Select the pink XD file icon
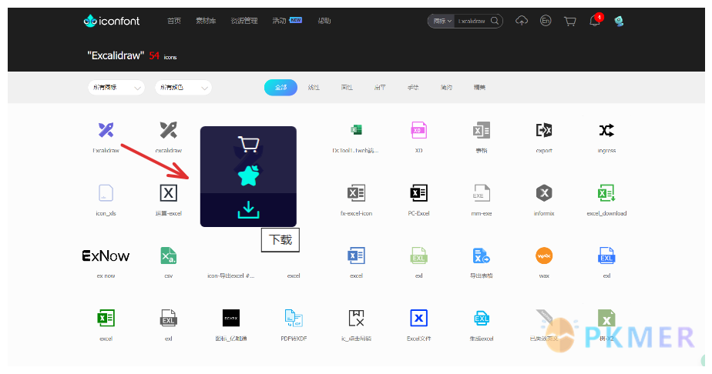The height and width of the screenshot is (374, 712). 418,131
